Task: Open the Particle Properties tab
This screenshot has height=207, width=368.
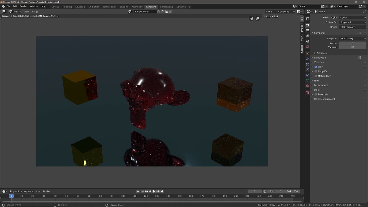Action: [x=307, y=64]
